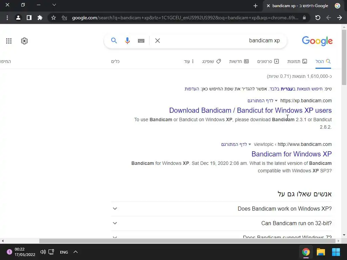This screenshot has width=347, height=260.
Task: Expand Does Bandicam work on Windows XP?
Action: click(x=221, y=209)
